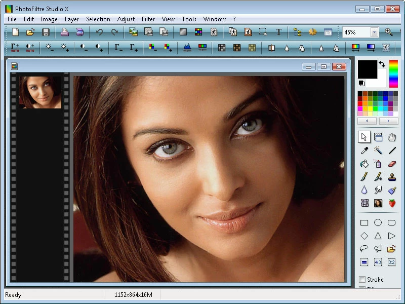Viewport: 405px width, 304px height.
Task: Toggle the Stroke checkbox
Action: (x=362, y=279)
